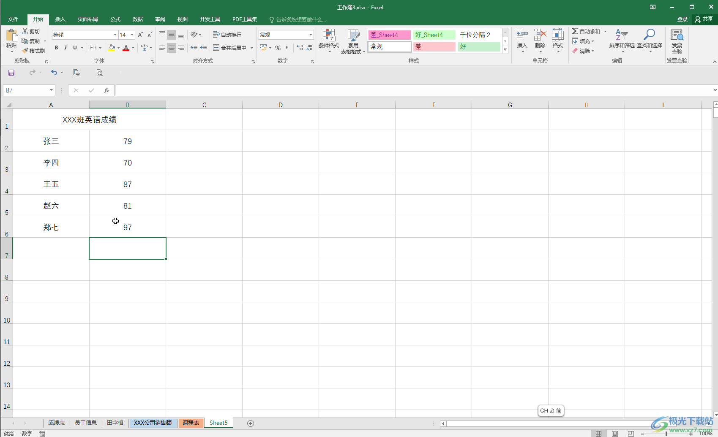Image resolution: width=718 pixels, height=437 pixels.
Task: Open Find and Select (查找和选择)
Action: coord(650,41)
